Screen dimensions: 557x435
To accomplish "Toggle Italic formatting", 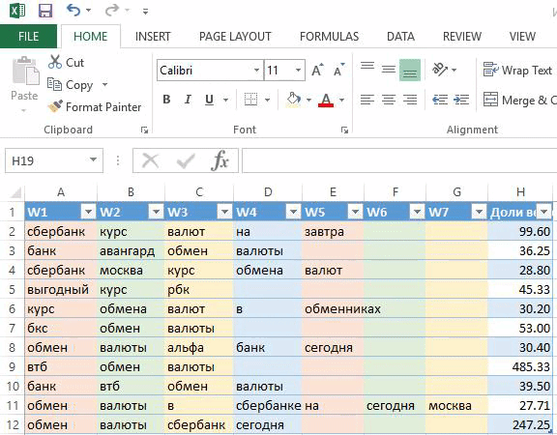I will click(188, 100).
